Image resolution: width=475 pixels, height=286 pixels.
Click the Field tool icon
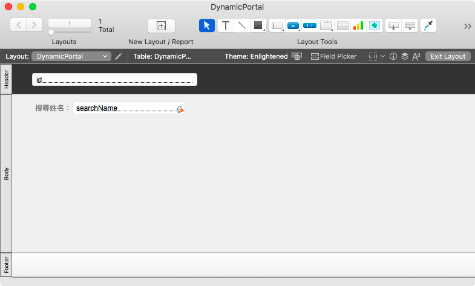click(393, 25)
